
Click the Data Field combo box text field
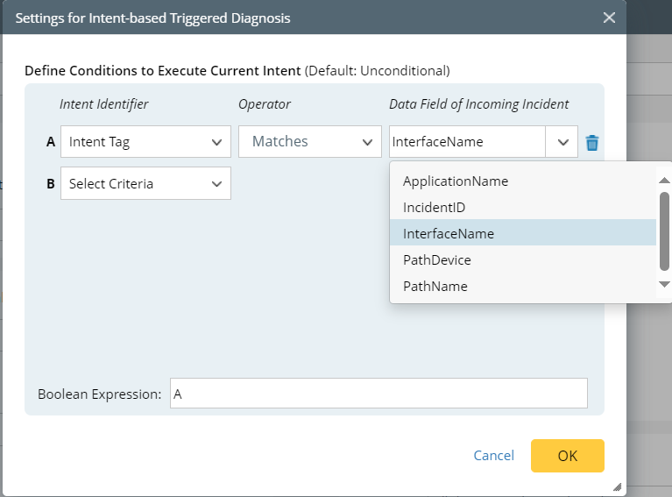point(468,142)
